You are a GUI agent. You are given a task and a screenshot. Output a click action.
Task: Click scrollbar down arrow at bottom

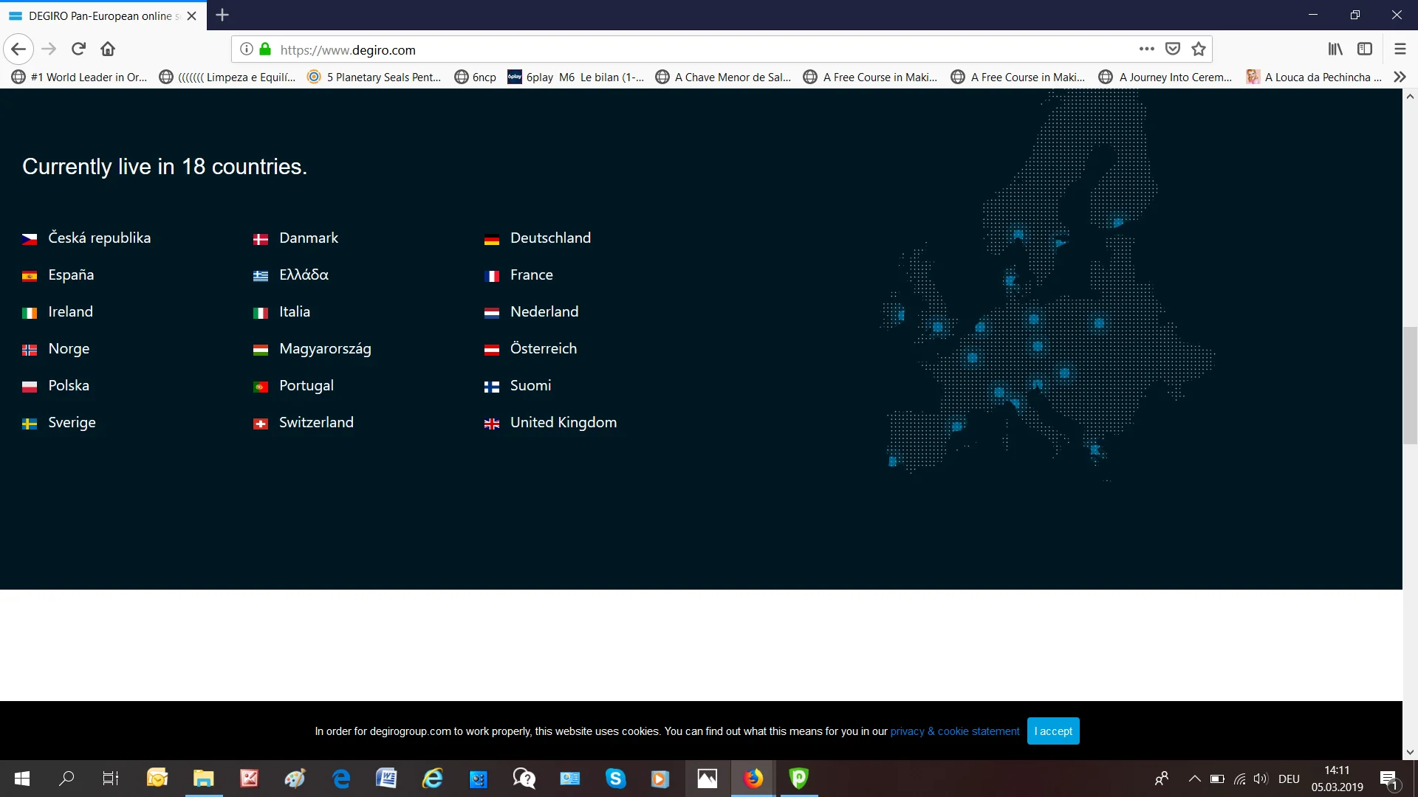1410,752
